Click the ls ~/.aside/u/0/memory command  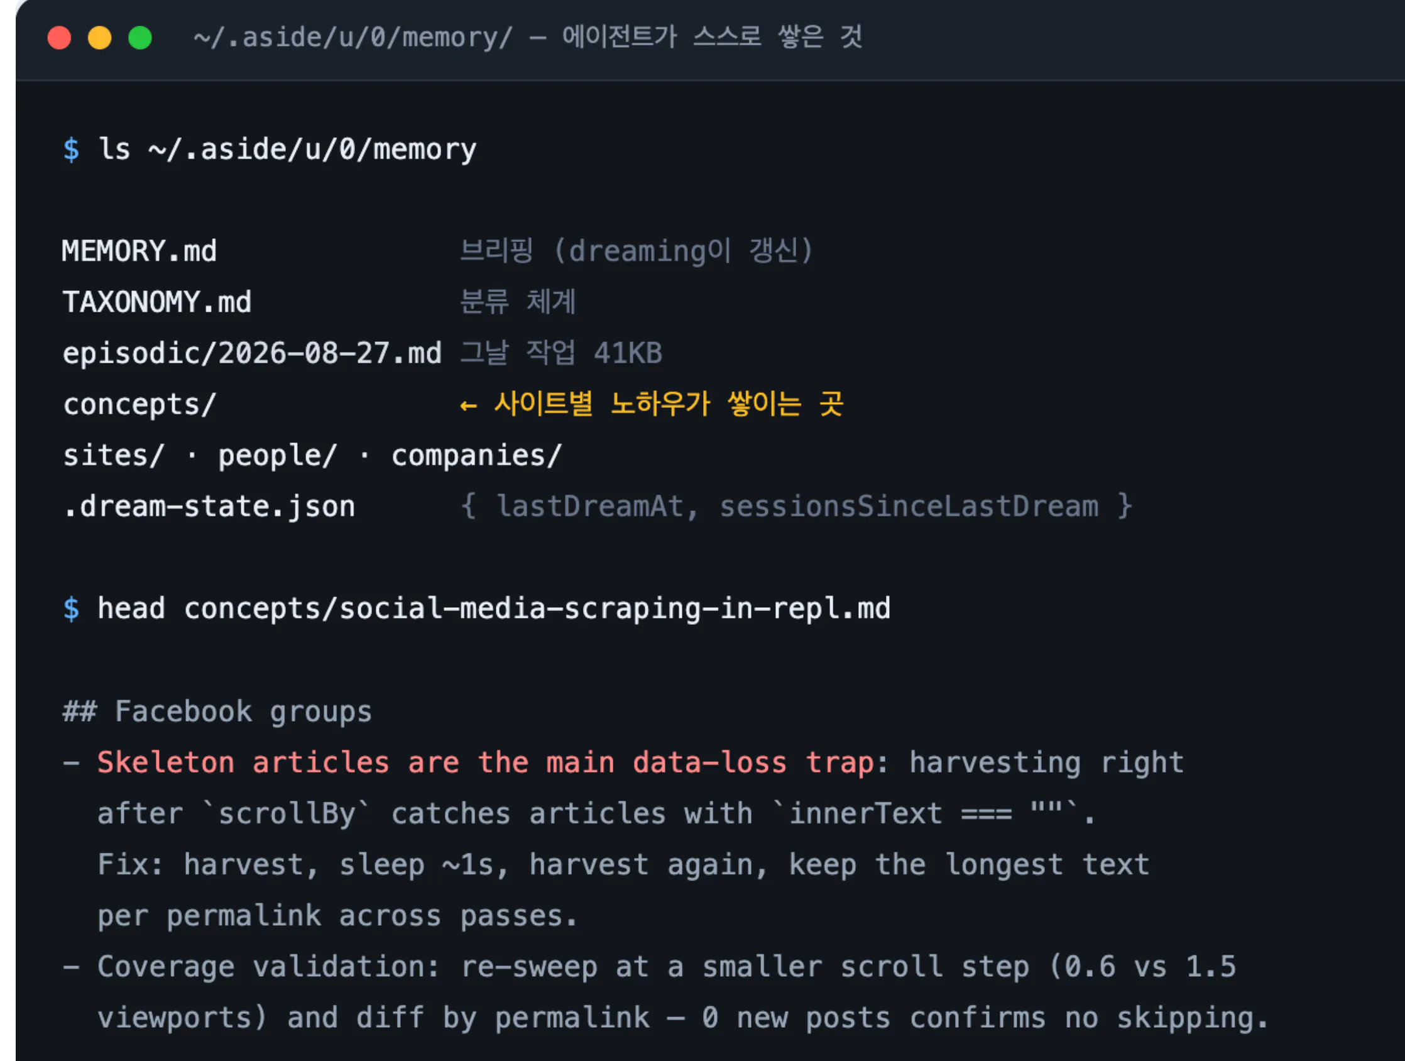click(287, 150)
